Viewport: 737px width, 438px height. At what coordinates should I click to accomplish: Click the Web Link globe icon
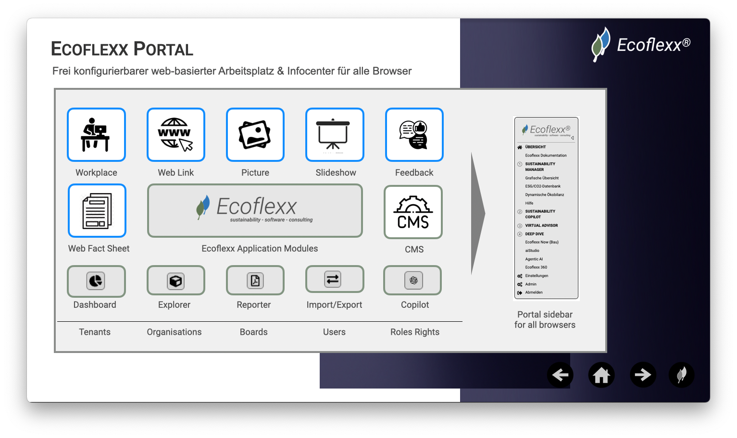coord(176,134)
